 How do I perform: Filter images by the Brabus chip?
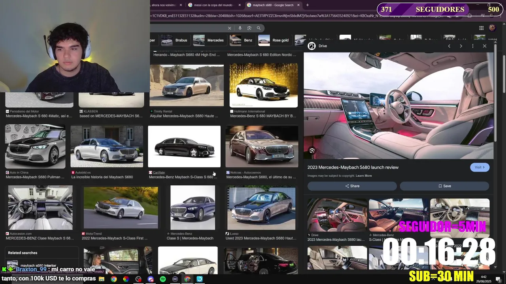tap(174, 40)
